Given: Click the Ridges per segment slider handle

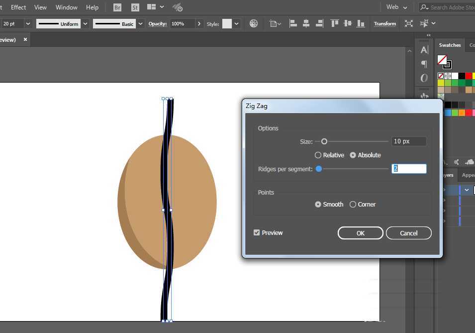Looking at the screenshot, I should pyautogui.click(x=319, y=169).
